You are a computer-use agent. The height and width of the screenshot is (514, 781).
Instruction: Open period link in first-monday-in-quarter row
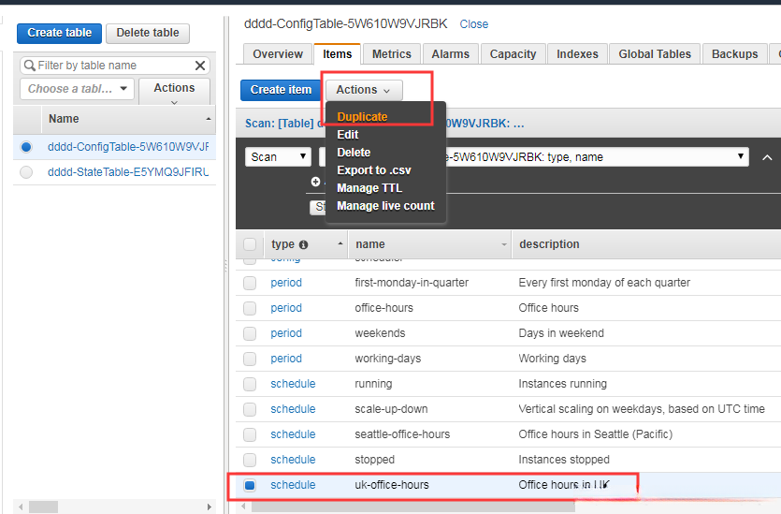coord(286,283)
